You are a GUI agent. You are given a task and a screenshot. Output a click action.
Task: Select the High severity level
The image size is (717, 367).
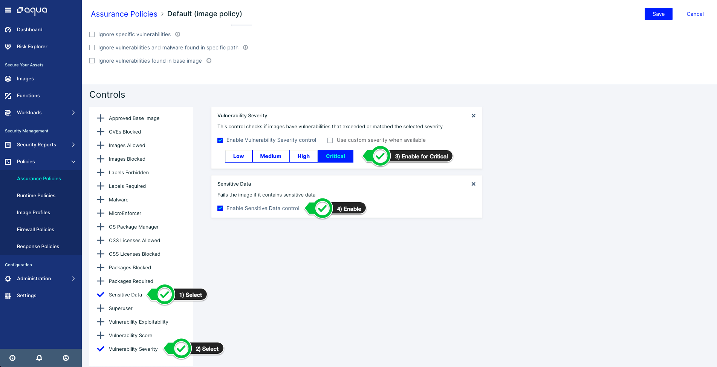(x=304, y=156)
